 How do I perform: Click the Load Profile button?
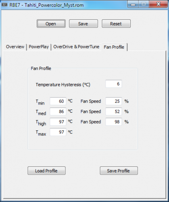tap(46, 171)
